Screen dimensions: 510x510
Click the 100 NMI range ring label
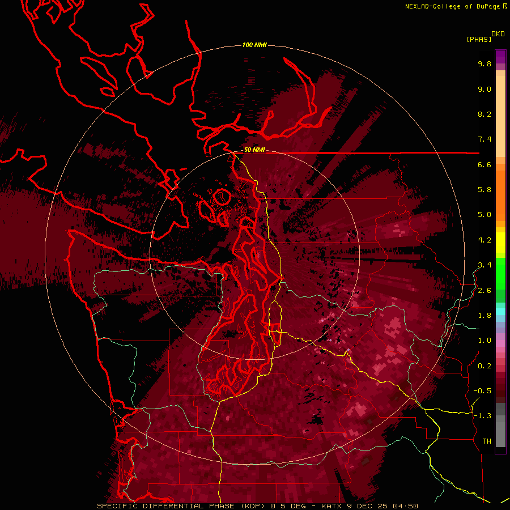coord(254,45)
